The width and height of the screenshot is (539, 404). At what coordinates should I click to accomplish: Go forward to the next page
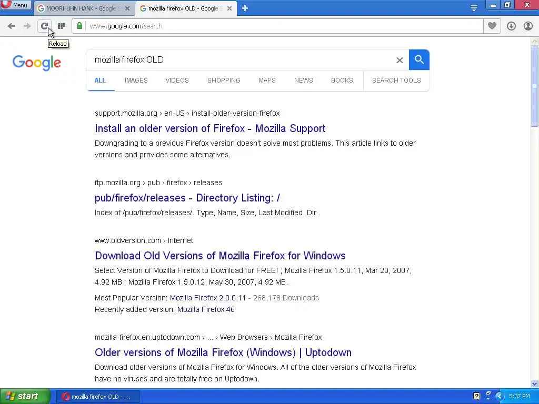(x=27, y=26)
